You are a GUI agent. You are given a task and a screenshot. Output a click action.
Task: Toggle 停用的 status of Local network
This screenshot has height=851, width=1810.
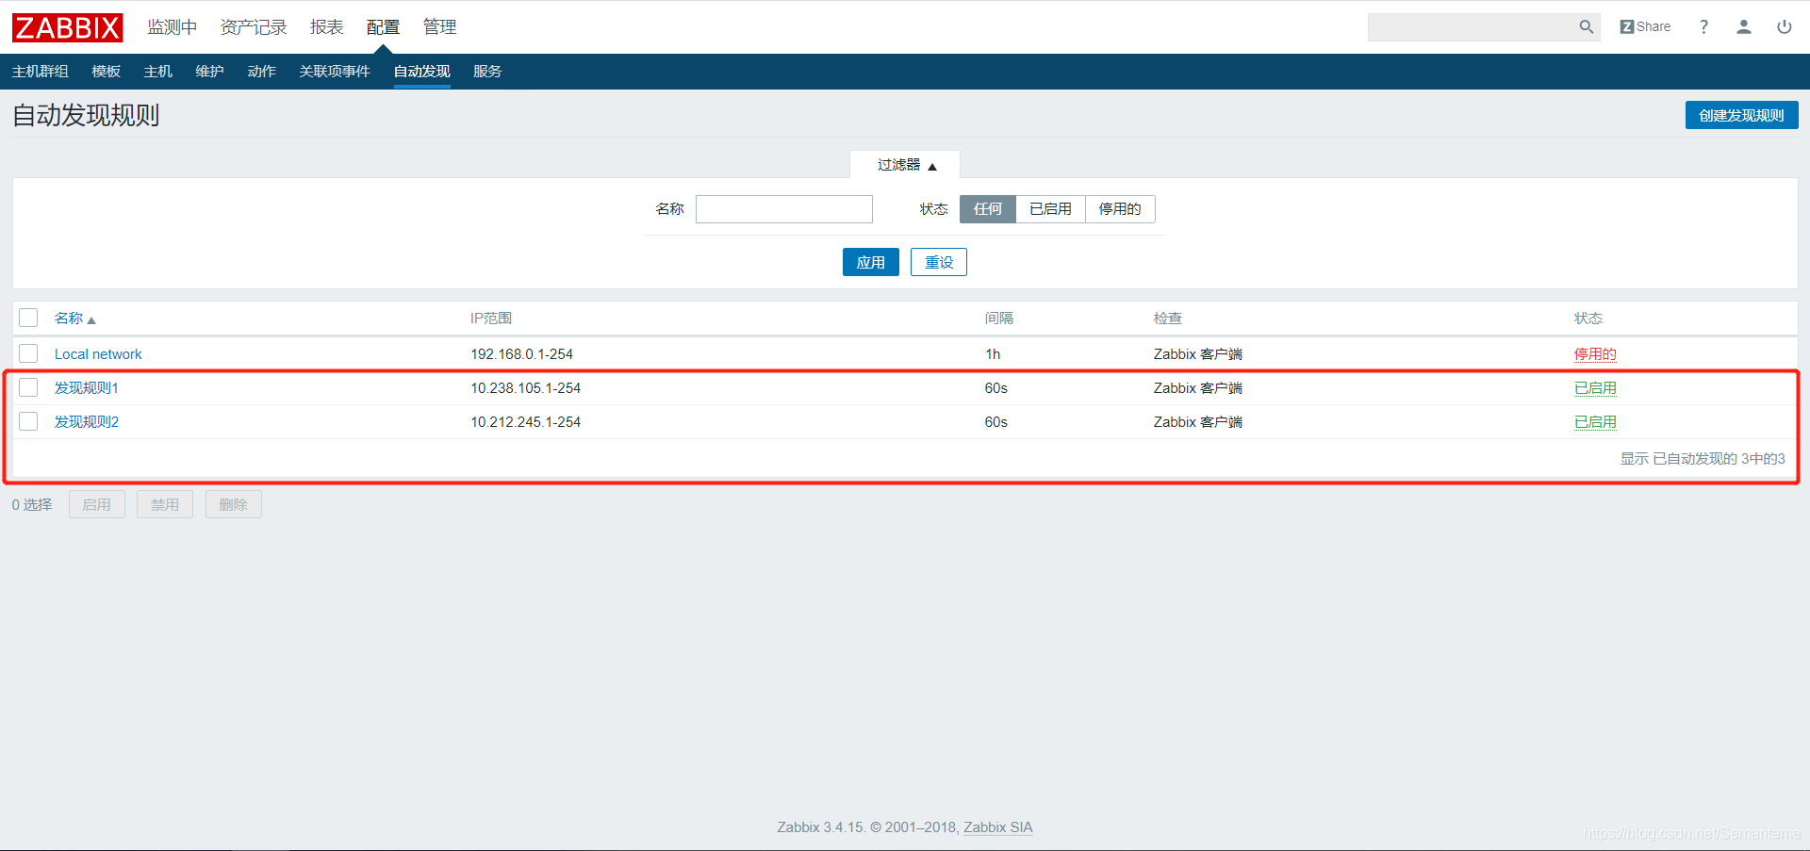[1595, 354]
